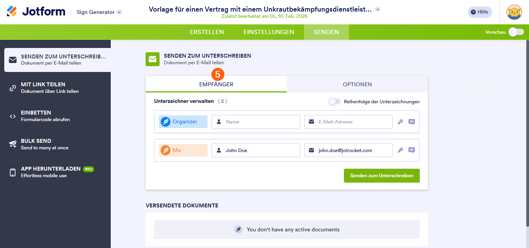
Task: Click the blue Organizer role selector
Action: (x=182, y=121)
